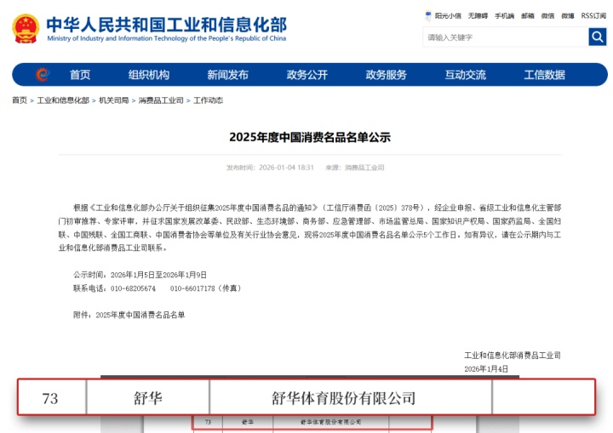Open the 新闻发布 navigation menu item
Screen dimensions: 613x433
click(x=228, y=75)
